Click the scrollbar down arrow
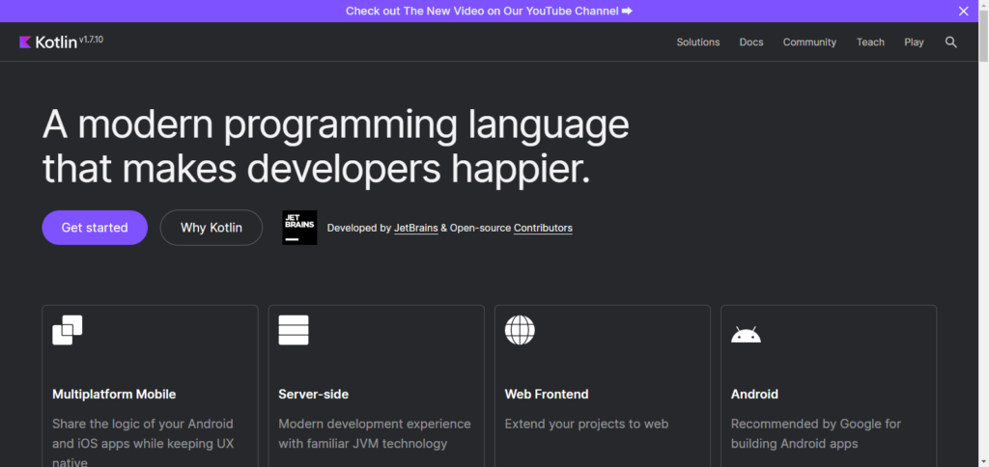This screenshot has width=989, height=467. [x=982, y=460]
